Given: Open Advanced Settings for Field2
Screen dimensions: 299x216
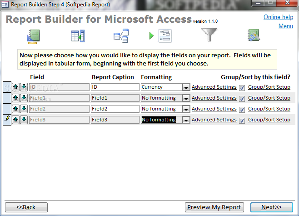Looking at the screenshot, I should pyautogui.click(x=214, y=109).
